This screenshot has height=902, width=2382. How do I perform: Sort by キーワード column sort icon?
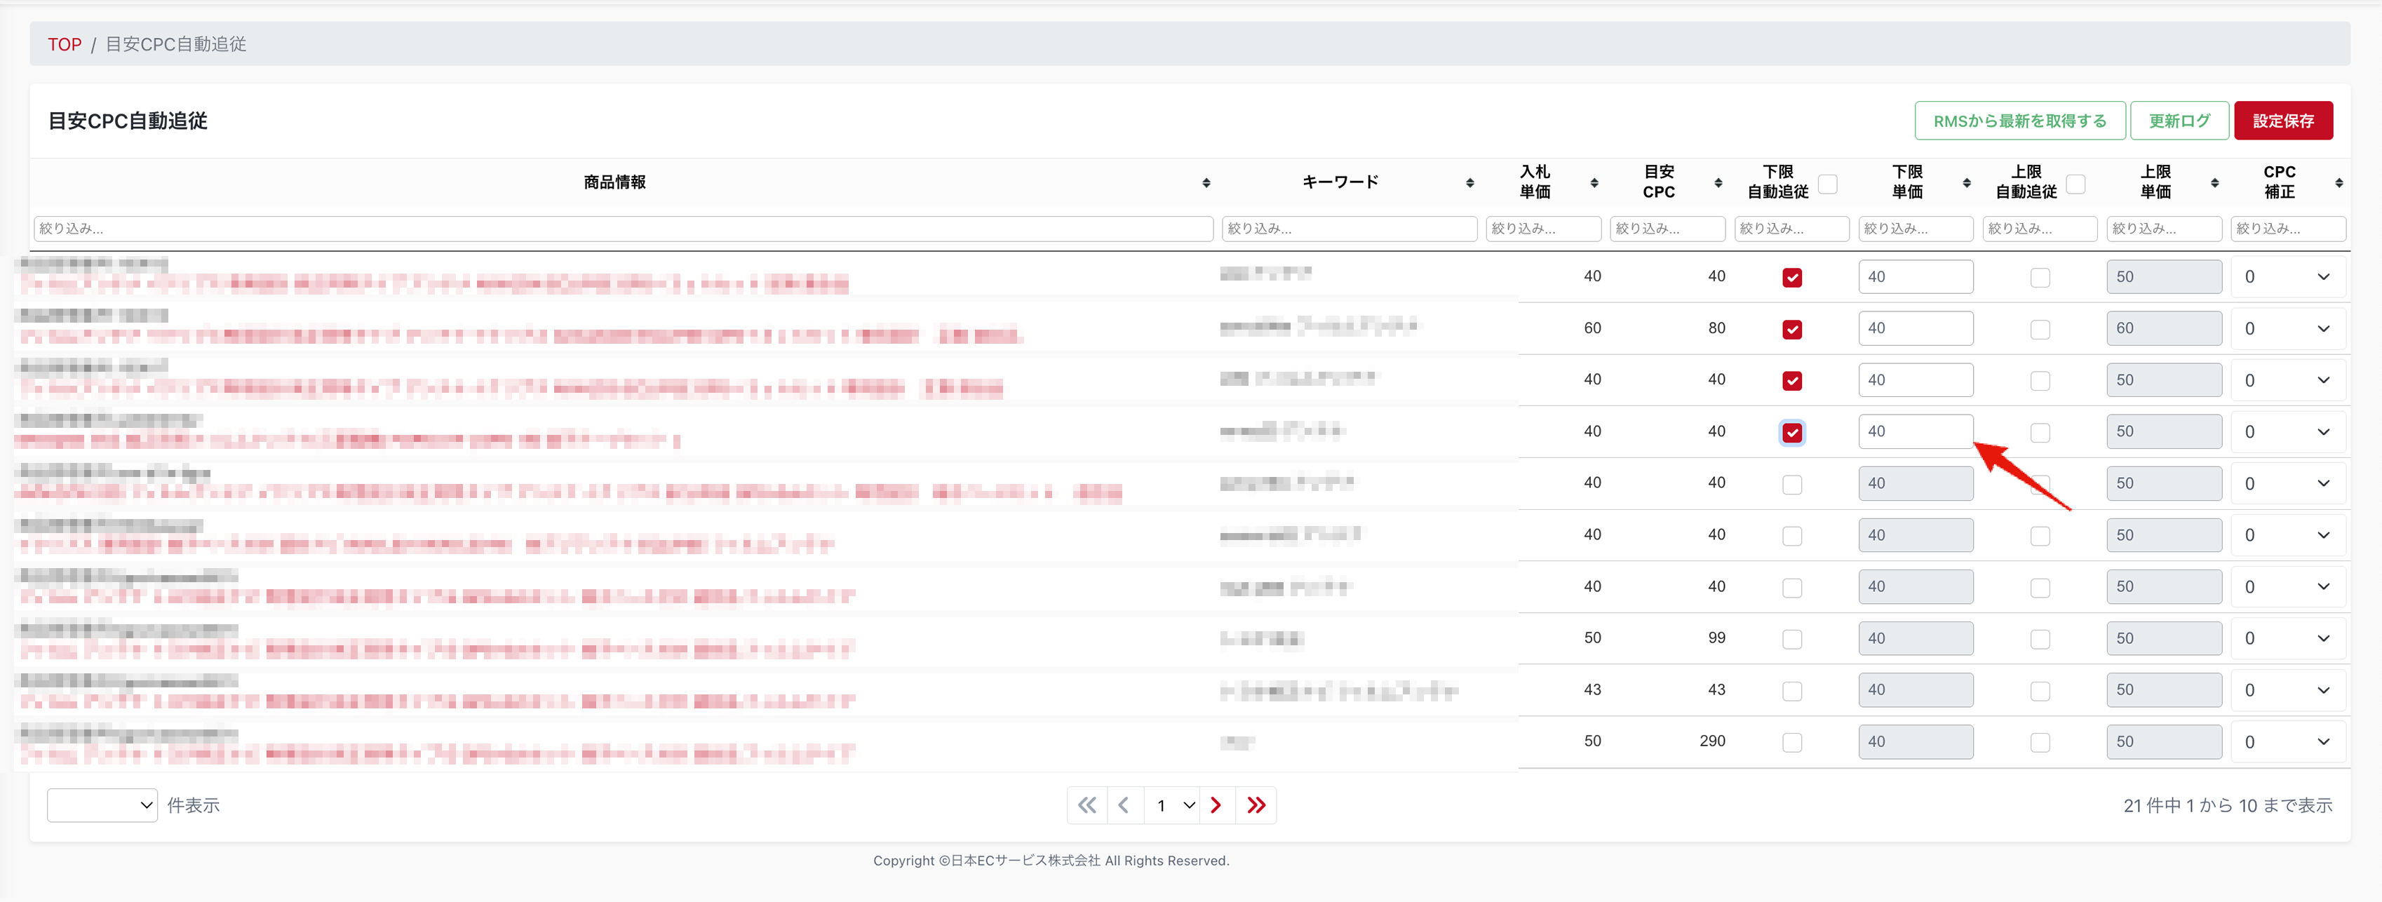click(1469, 183)
